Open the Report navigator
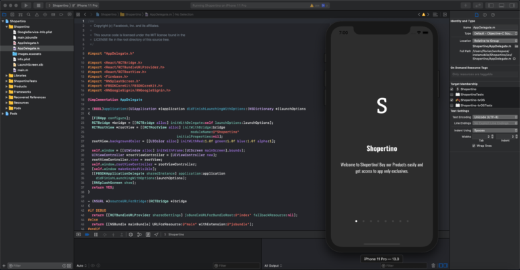 pyautogui.click(x=69, y=15)
